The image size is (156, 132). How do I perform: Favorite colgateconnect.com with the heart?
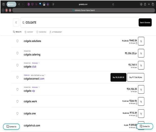tap(17, 77)
